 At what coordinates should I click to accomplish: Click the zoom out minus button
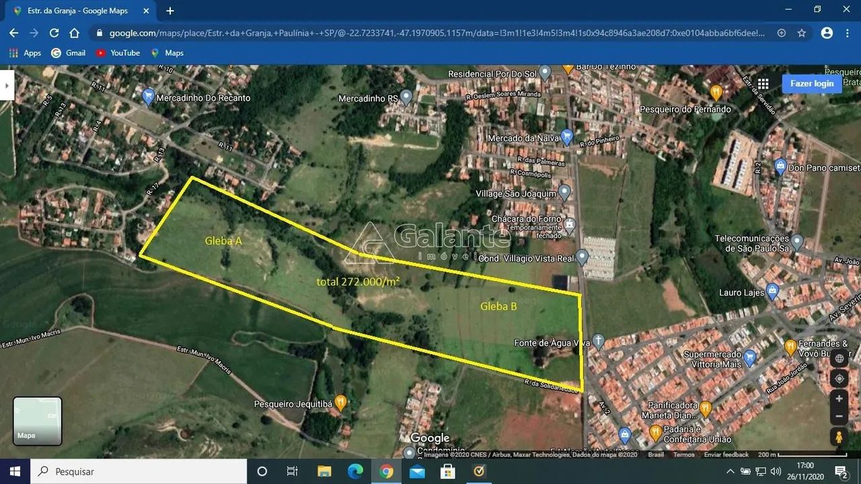[x=839, y=417]
